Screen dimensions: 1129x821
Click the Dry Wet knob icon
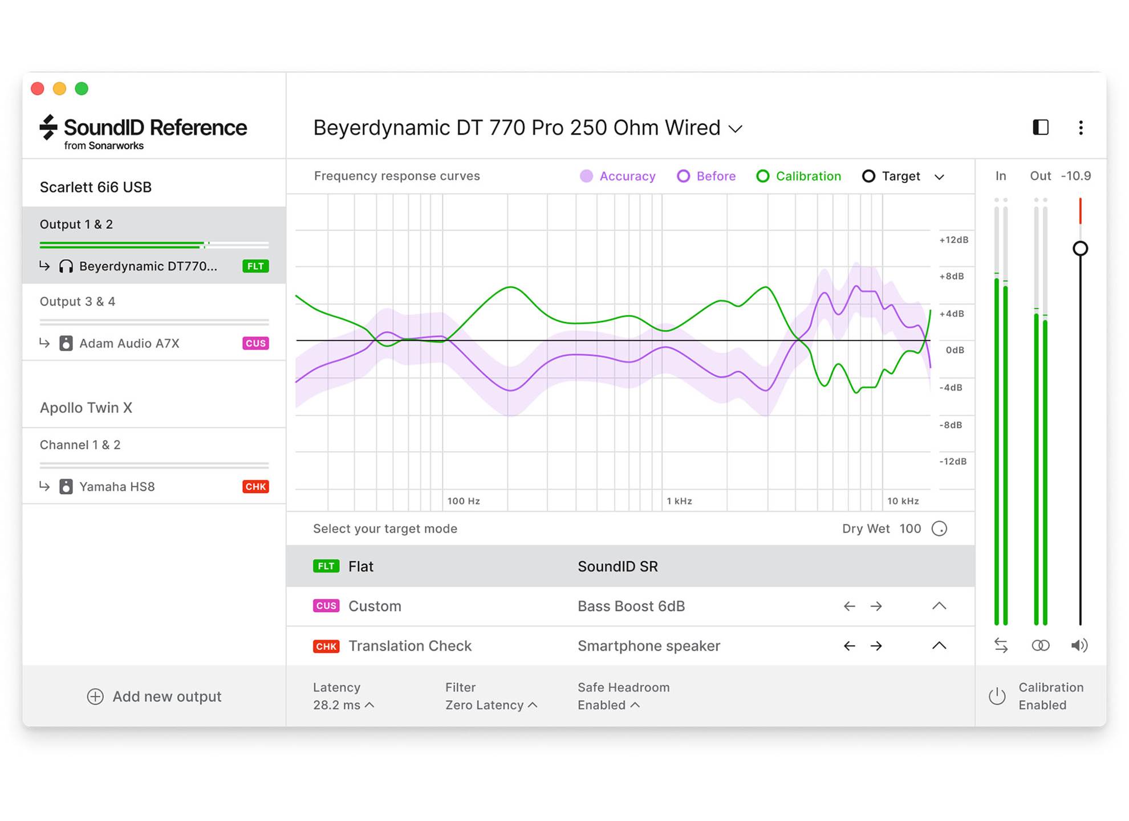pyautogui.click(x=939, y=529)
